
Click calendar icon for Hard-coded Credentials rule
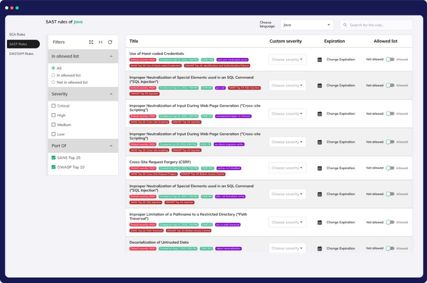tap(320, 59)
